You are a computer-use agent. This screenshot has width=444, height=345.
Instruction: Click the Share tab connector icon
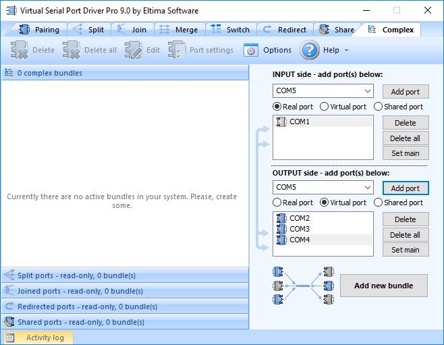(x=324, y=30)
